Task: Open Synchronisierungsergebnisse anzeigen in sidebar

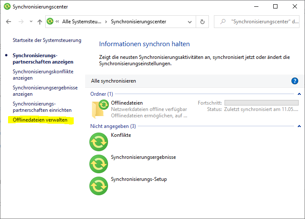Action: pyautogui.click(x=45, y=91)
